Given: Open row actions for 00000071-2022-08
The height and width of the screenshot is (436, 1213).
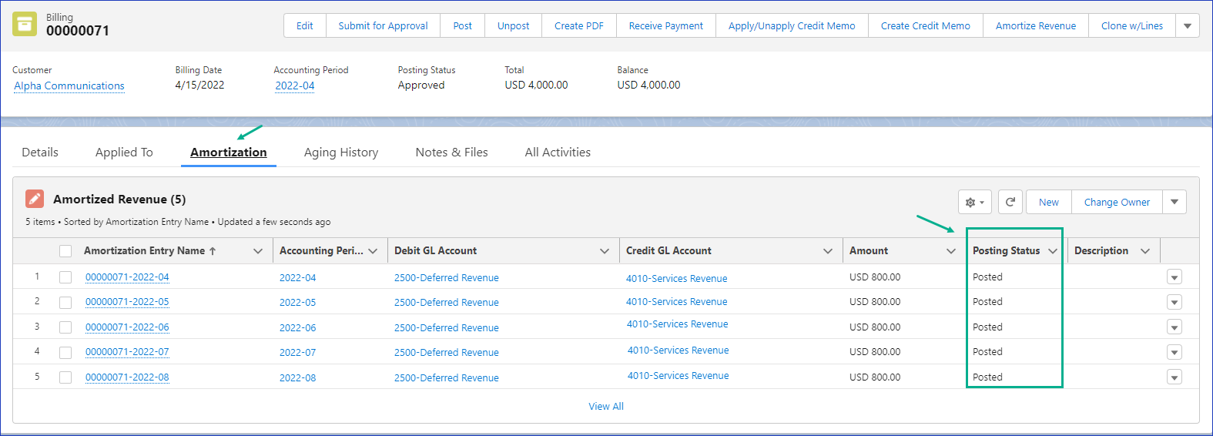Looking at the screenshot, I should (x=1174, y=377).
